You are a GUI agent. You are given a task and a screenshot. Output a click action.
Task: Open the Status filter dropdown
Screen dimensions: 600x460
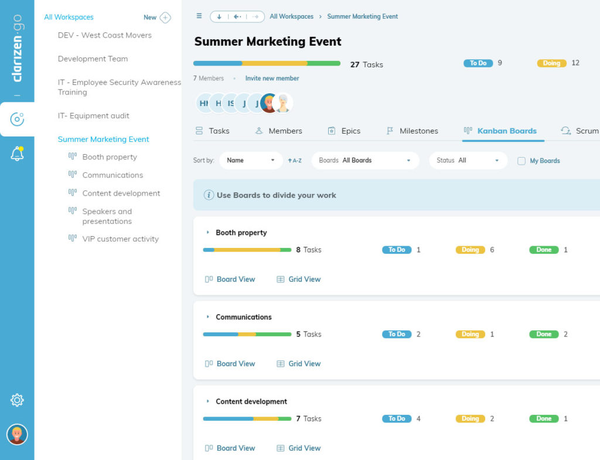tap(468, 160)
